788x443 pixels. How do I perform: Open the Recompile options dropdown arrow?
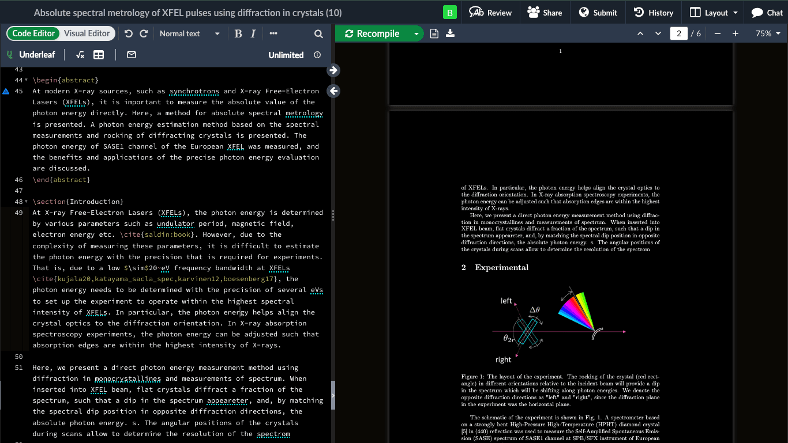(416, 33)
